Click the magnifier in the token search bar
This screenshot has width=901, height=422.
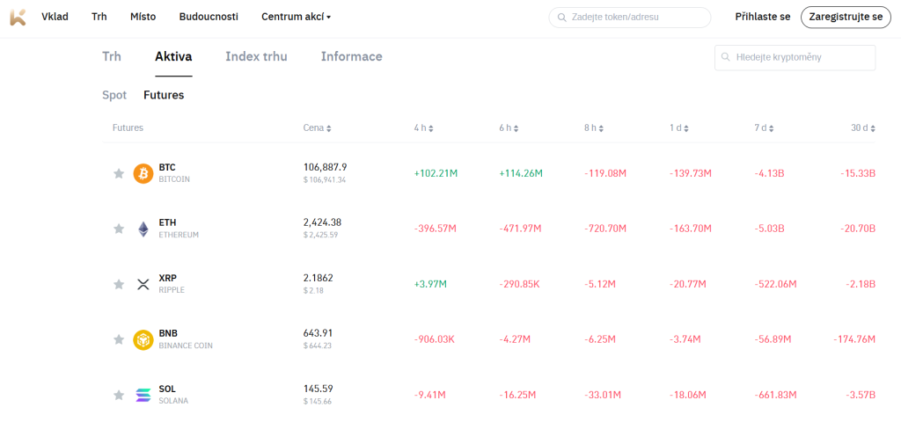pos(561,17)
